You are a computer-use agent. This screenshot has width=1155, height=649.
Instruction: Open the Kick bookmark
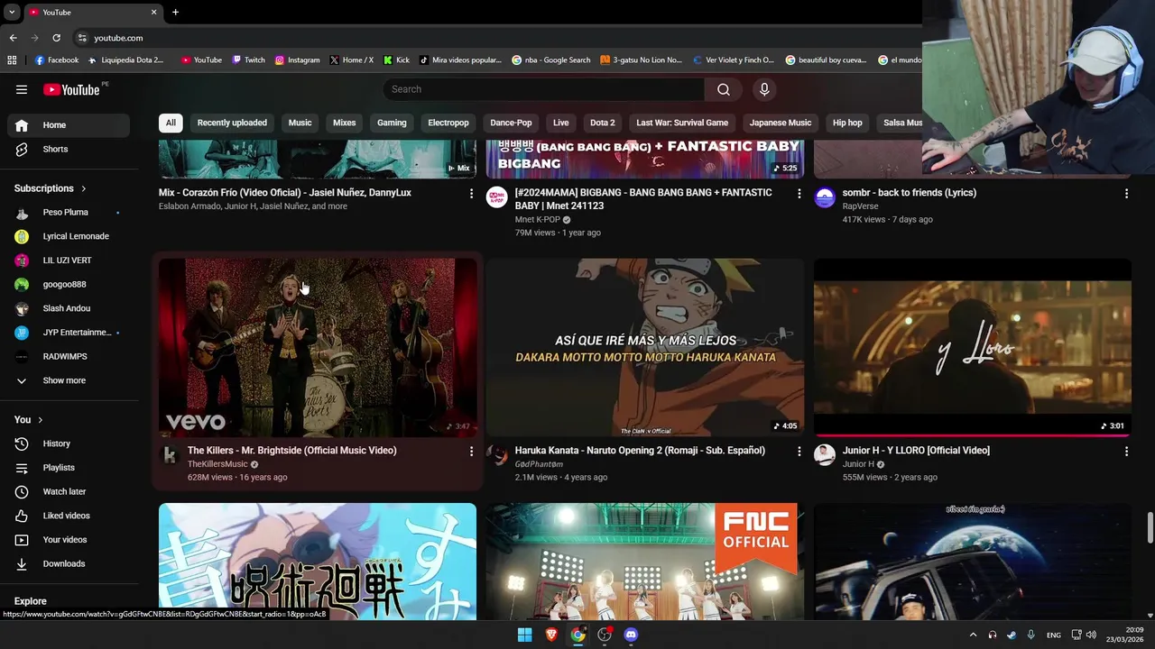coord(396,60)
